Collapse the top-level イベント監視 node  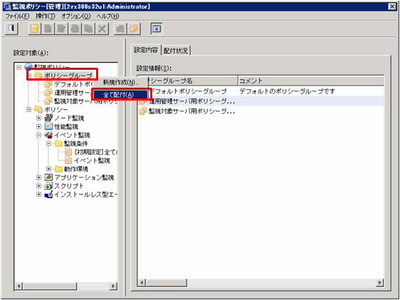click(38, 135)
